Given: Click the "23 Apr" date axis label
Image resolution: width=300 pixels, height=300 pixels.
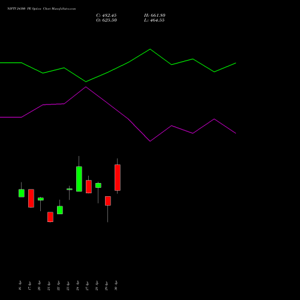Looking at the screenshot, I should coord(68,286).
